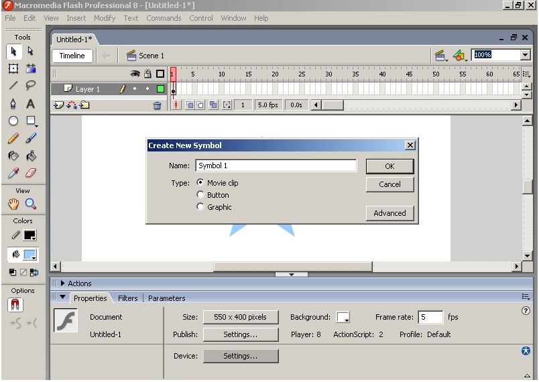Select the Pen tool
This screenshot has width=539, height=382.
click(x=13, y=103)
